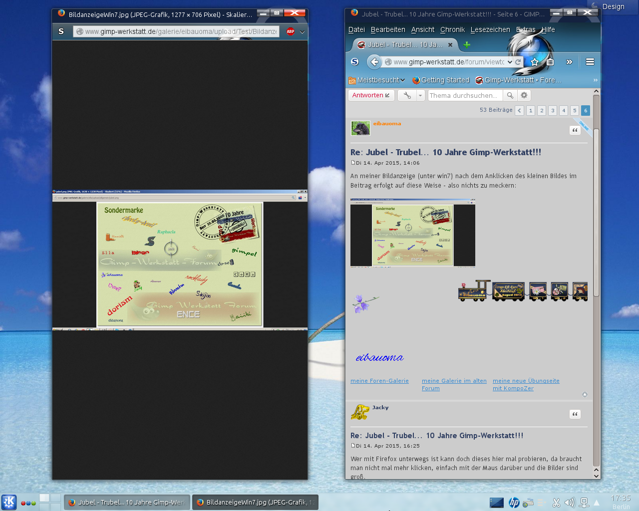
Task: Open the Getting Started bookmark
Action: (x=441, y=80)
